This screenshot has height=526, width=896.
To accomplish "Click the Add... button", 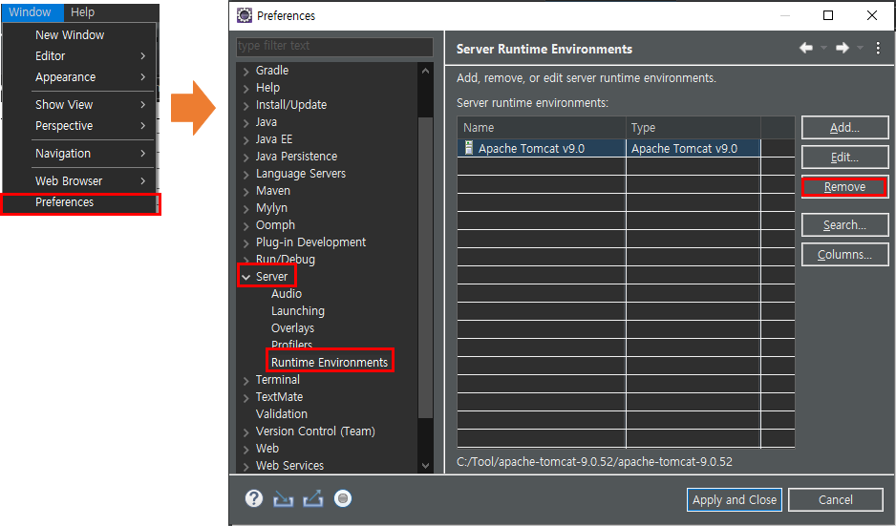I will 844,128.
